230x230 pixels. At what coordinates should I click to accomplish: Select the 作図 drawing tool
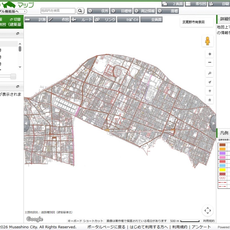59,19
